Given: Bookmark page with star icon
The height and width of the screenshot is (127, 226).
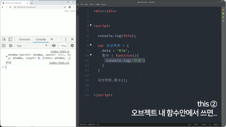Looking at the screenshot, I should point(65,7).
